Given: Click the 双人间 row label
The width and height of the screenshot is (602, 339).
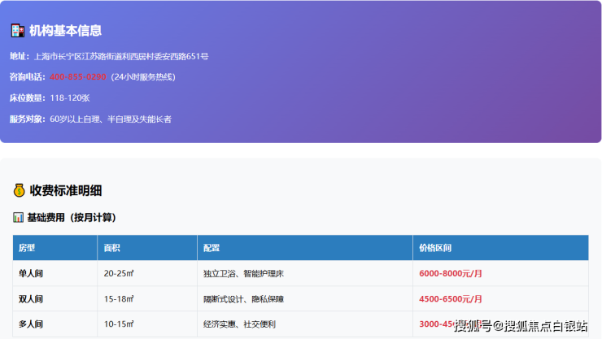Looking at the screenshot, I should pyautogui.click(x=31, y=298).
